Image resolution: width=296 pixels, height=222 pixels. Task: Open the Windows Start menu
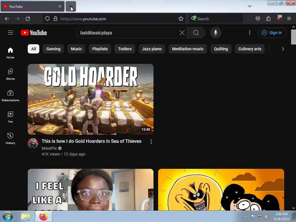pyautogui.click(x=8, y=217)
